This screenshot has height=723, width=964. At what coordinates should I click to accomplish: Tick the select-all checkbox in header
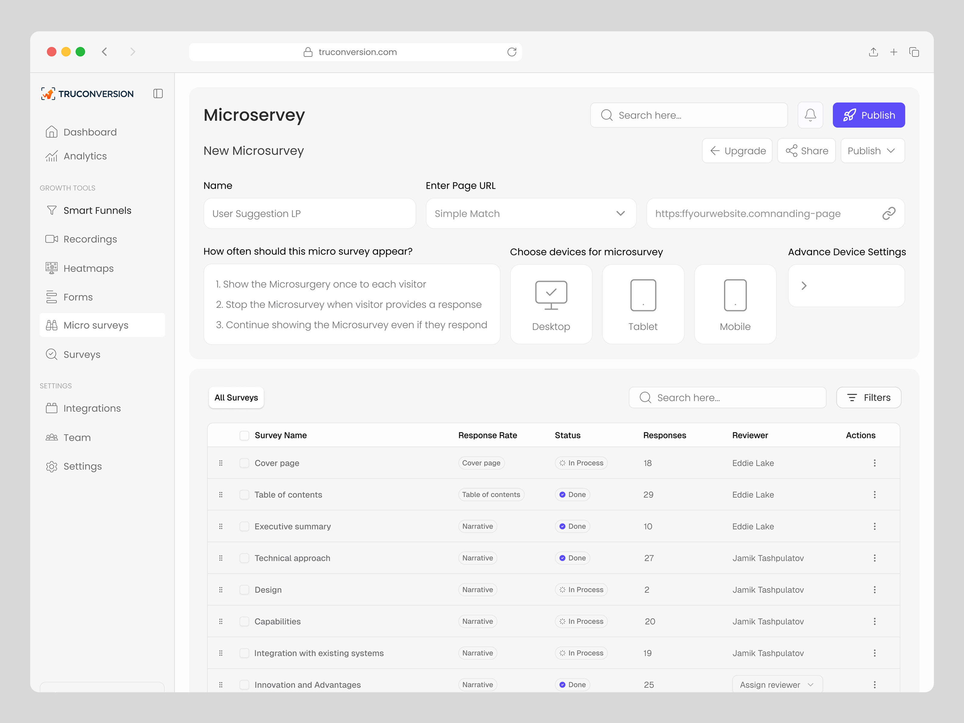click(x=245, y=435)
